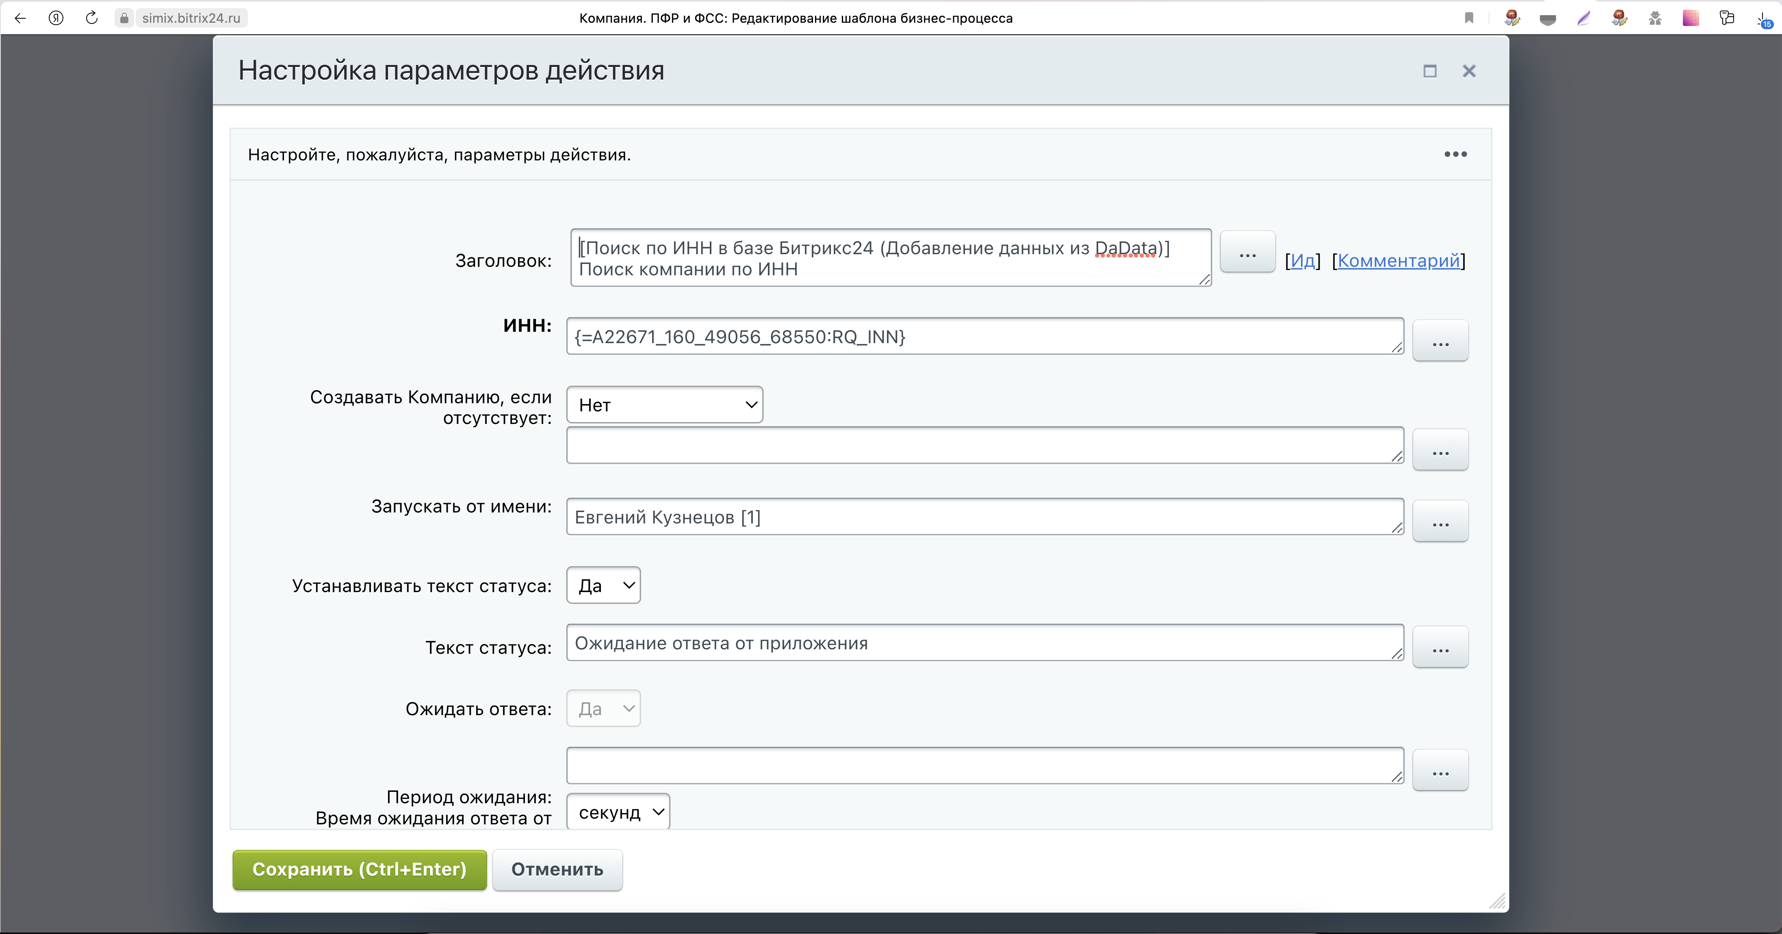Open the секунд time unit dropdown
This screenshot has height=934, width=1782.
[618, 812]
